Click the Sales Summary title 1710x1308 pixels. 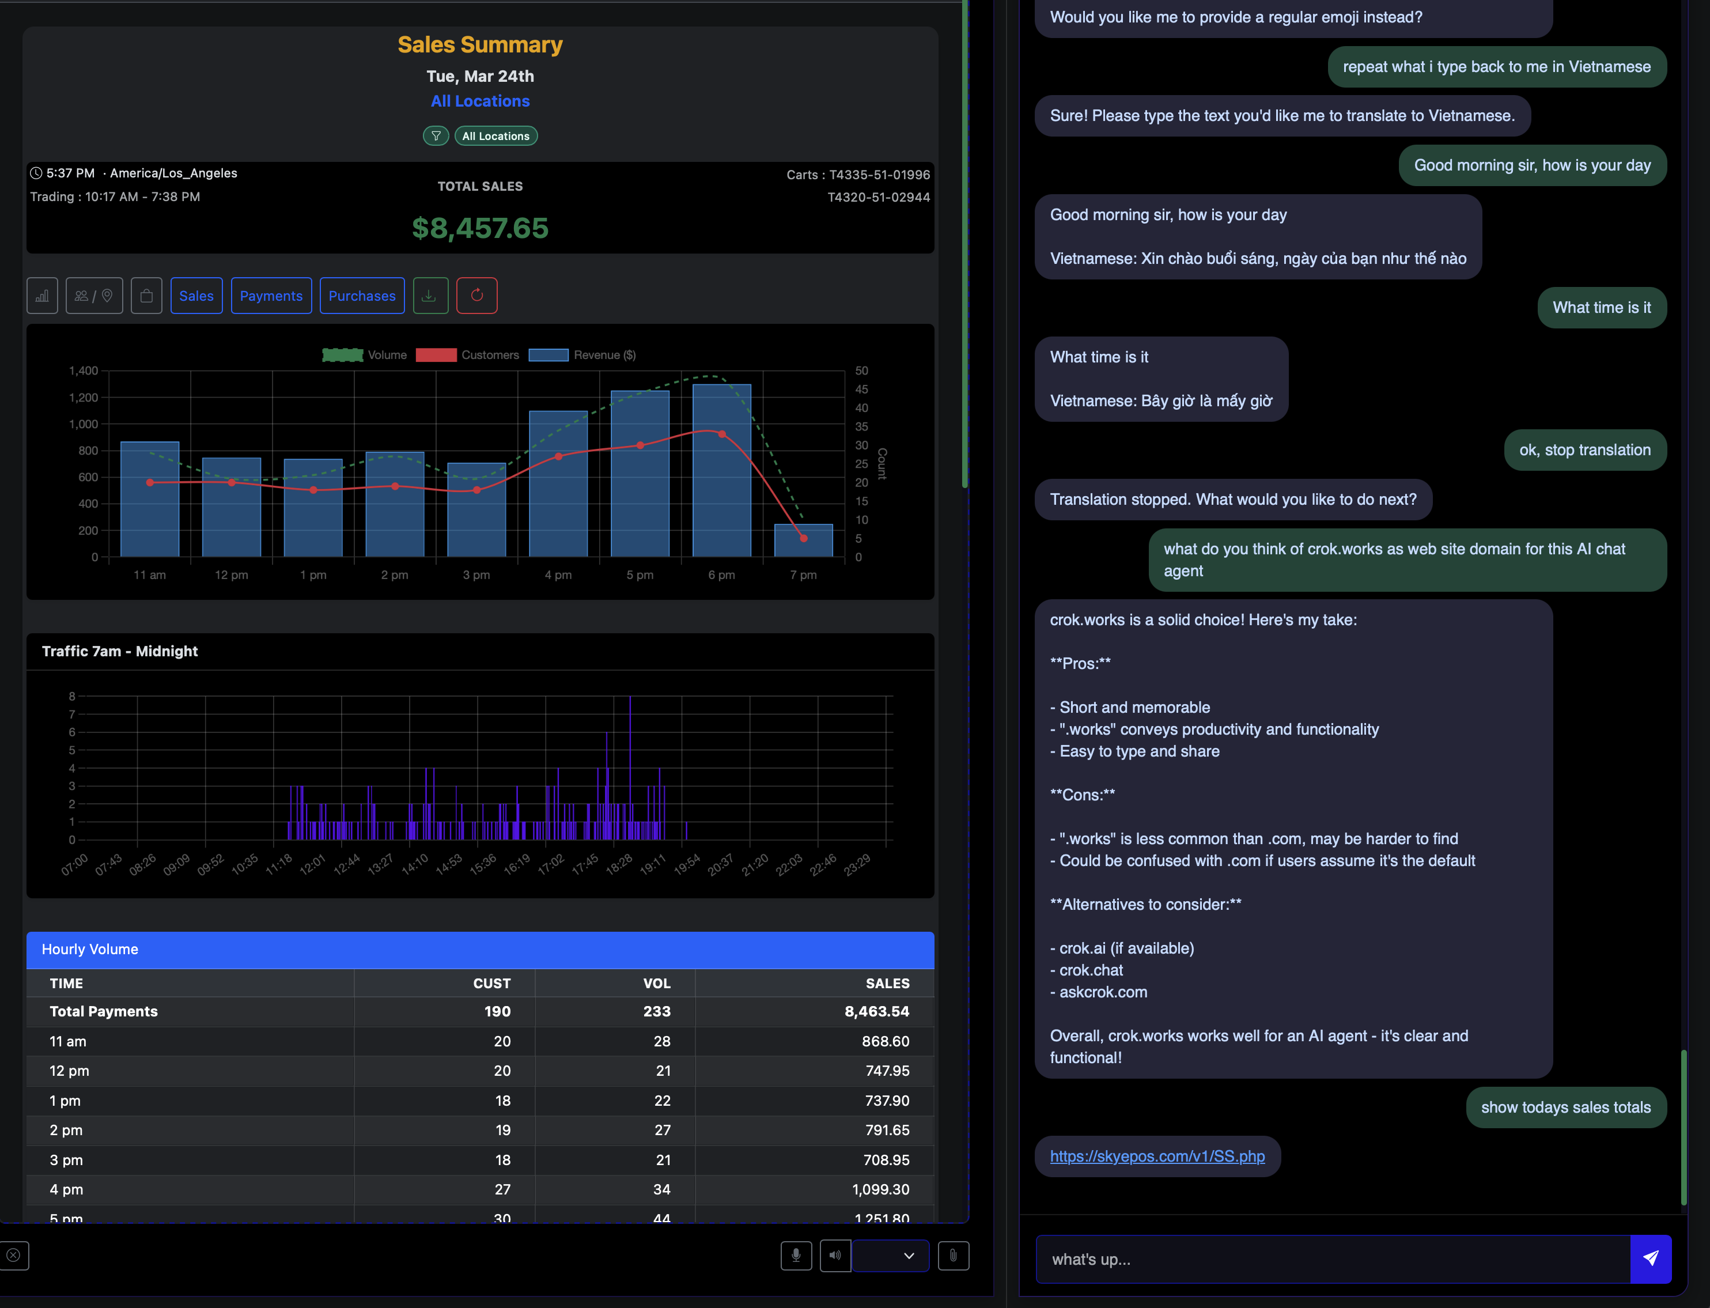(x=481, y=45)
